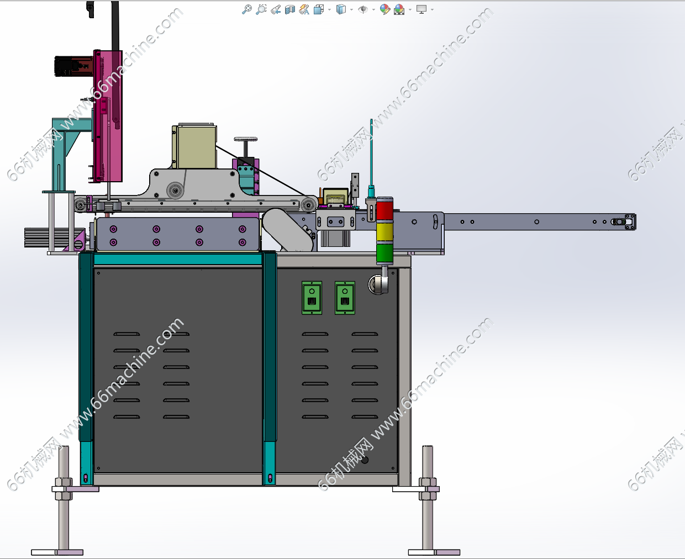This screenshot has height=559, width=685.
Task: Select the red segment of tower light
Action: (384, 210)
